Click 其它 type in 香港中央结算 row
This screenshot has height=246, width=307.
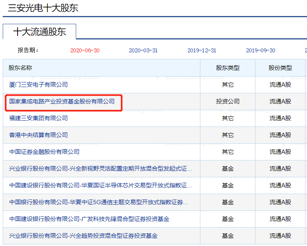coord(228,135)
